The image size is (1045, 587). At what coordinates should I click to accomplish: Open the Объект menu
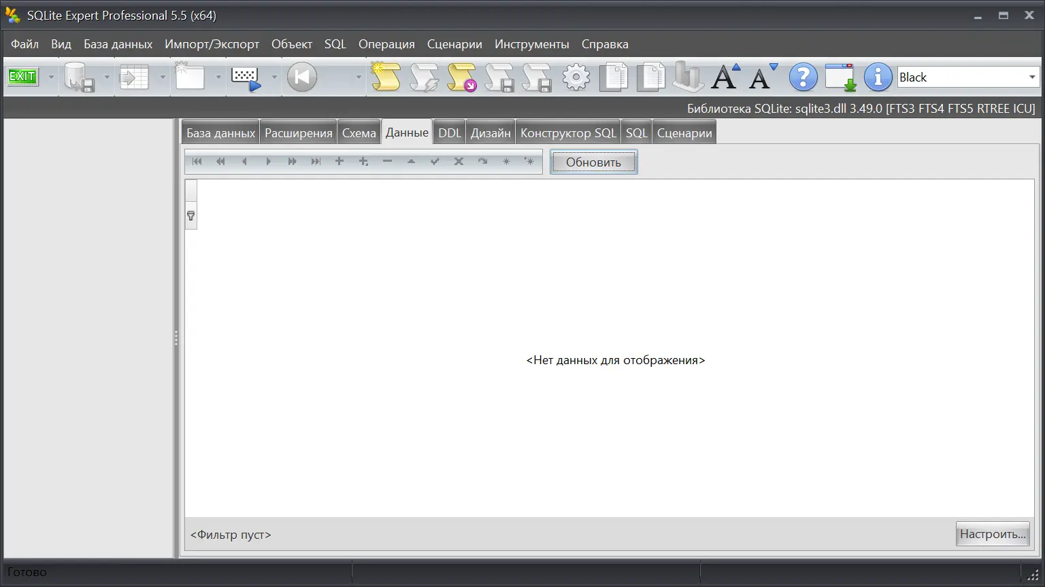click(x=292, y=44)
